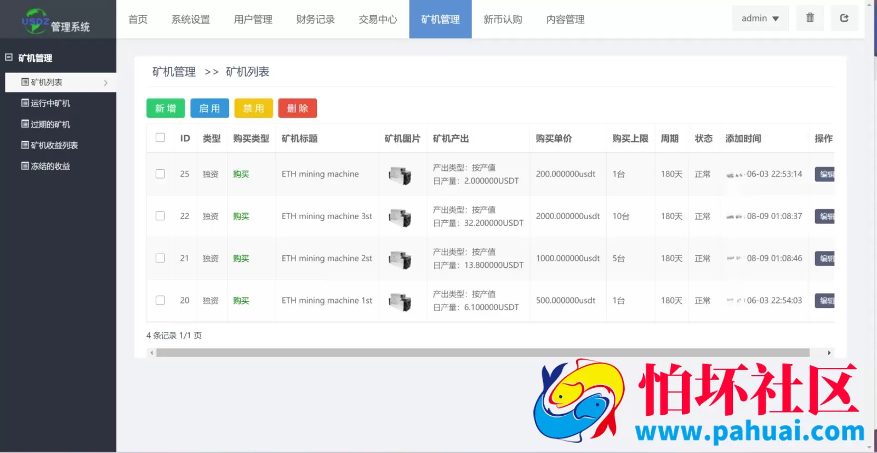Open 交易中心 menu
The image size is (877, 453).
378,19
